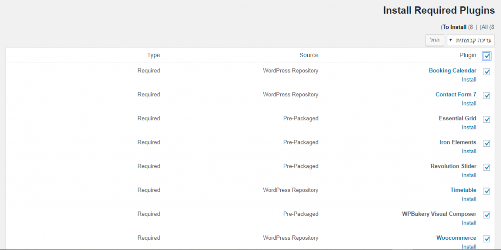Open the bulk actions dropdown
501x250 pixels.
470,40
